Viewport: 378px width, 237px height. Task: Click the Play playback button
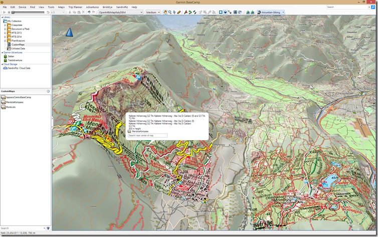click(5, 12)
